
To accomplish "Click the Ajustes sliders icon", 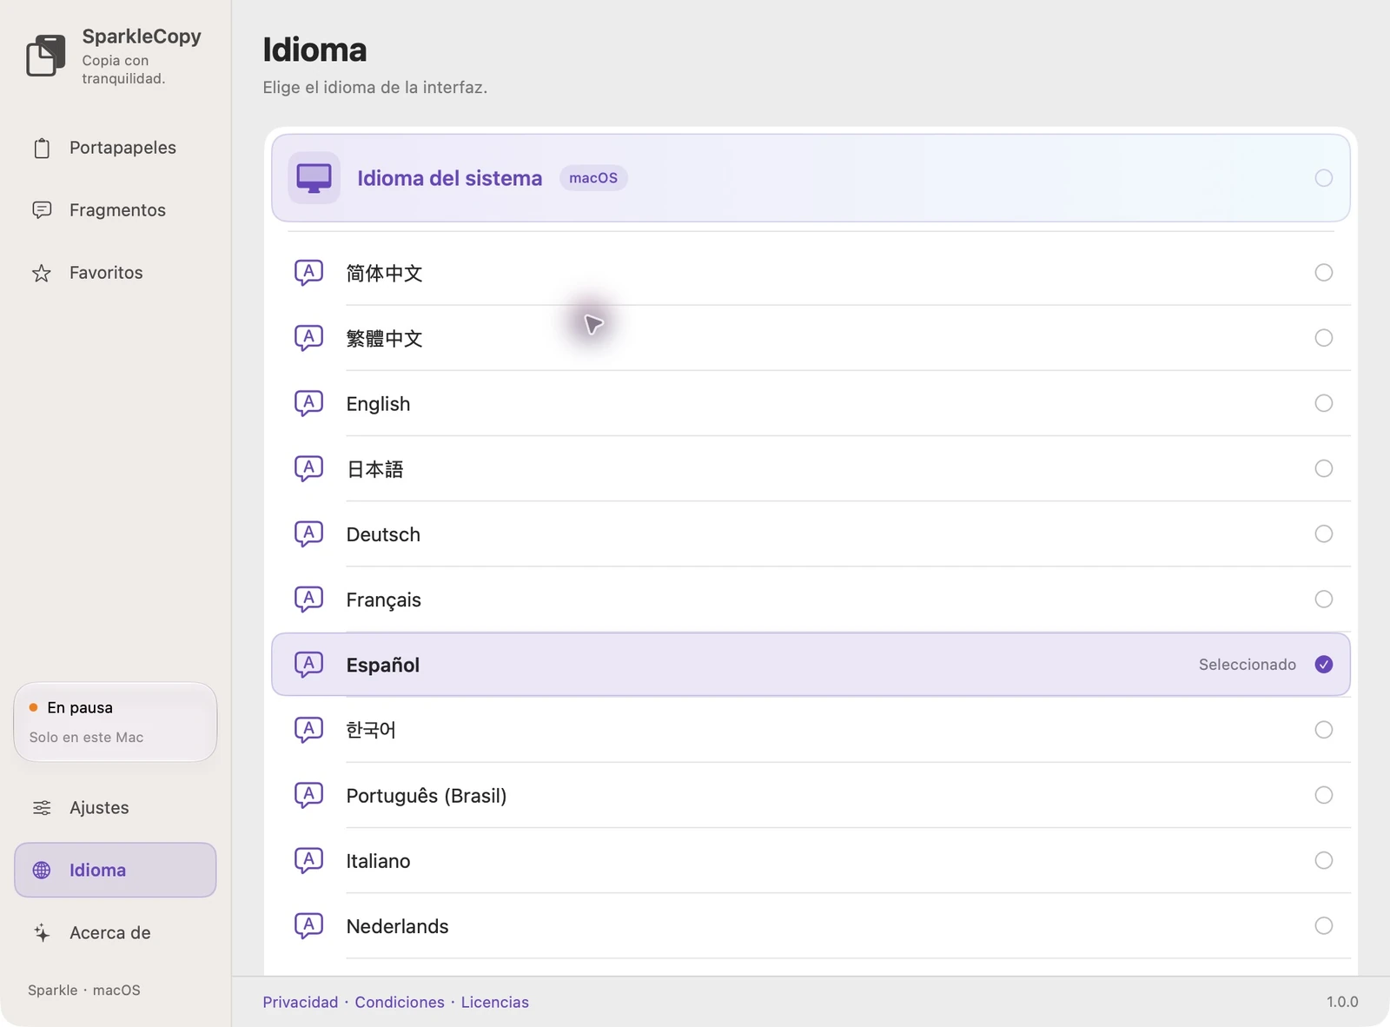I will 42,808.
